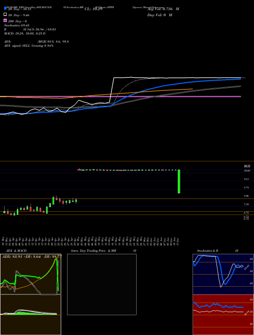Click the 'MACD: 10.28, 10.03, 0.25 D' line

tap(24, 33)
